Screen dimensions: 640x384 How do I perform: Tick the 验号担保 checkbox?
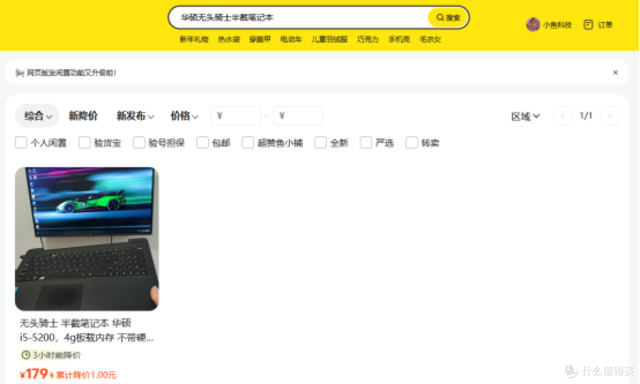139,143
